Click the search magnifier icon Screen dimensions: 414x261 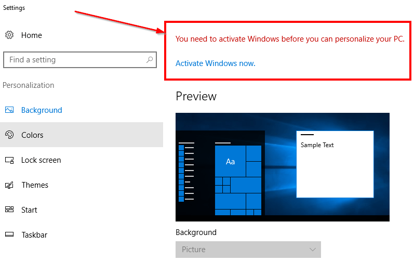pyautogui.click(x=150, y=60)
